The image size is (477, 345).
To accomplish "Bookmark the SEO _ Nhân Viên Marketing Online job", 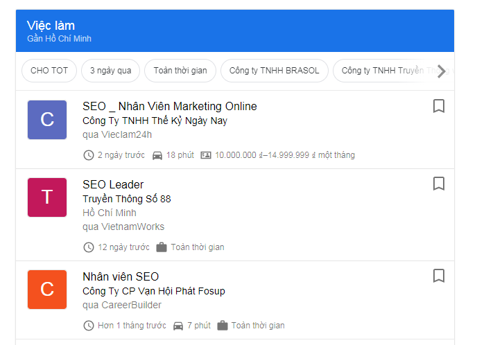I will (439, 106).
